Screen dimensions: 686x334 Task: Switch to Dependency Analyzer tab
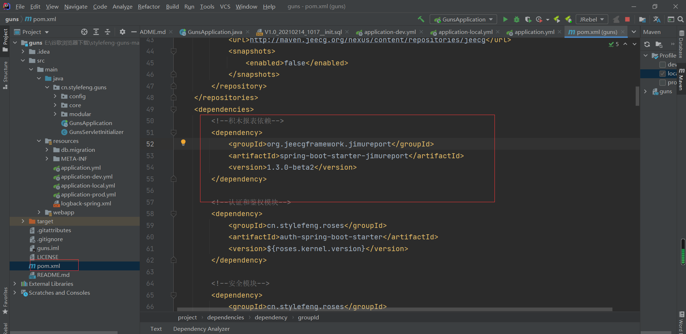click(202, 329)
